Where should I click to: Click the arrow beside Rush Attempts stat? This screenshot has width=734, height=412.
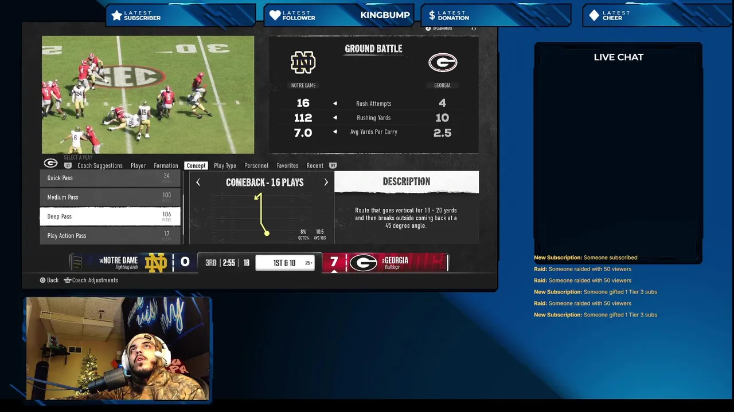[x=335, y=104]
